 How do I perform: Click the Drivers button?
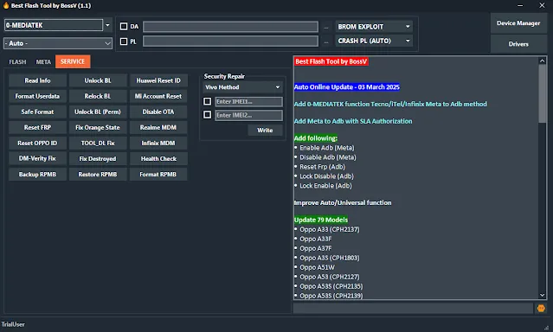(518, 44)
